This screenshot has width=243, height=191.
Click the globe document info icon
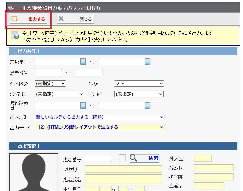coord(15,35)
